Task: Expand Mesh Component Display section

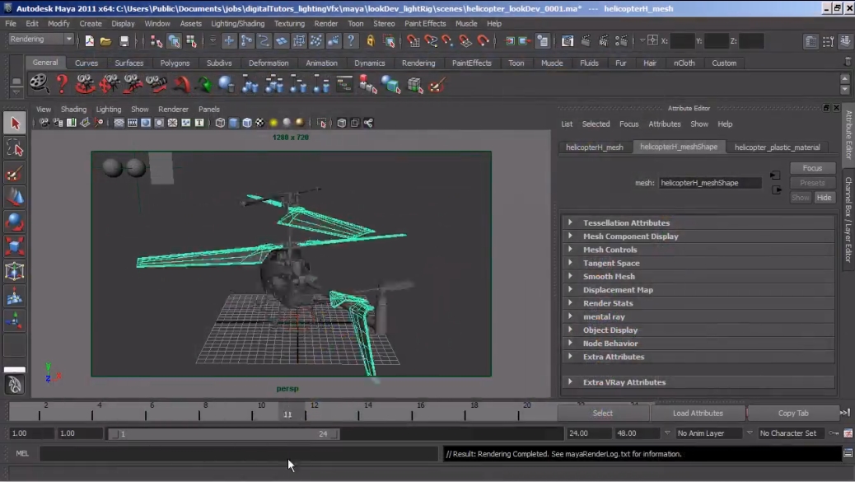Action: click(x=698, y=236)
